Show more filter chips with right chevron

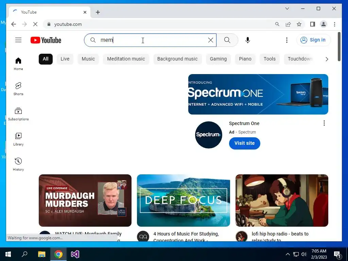[x=327, y=59]
